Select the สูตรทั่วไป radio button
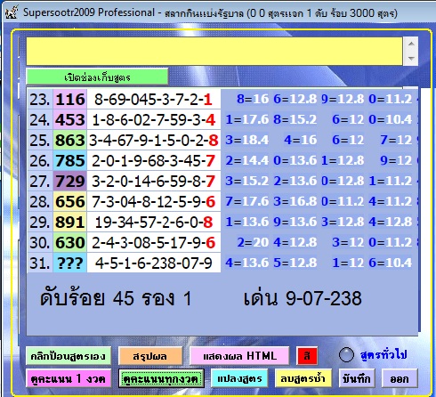 pos(346,354)
